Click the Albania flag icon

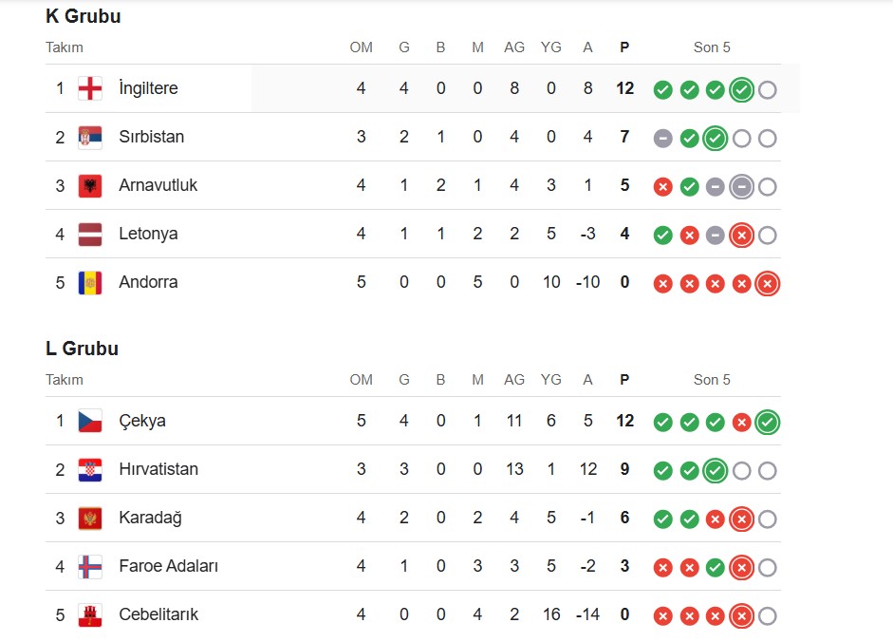pyautogui.click(x=90, y=185)
